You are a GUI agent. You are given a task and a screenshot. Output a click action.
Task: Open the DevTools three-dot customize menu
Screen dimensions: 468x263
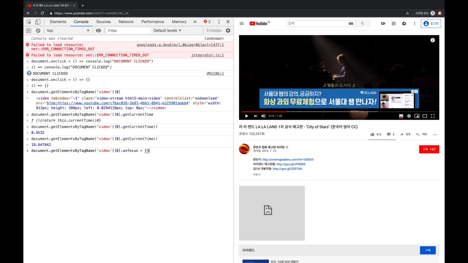[219, 22]
